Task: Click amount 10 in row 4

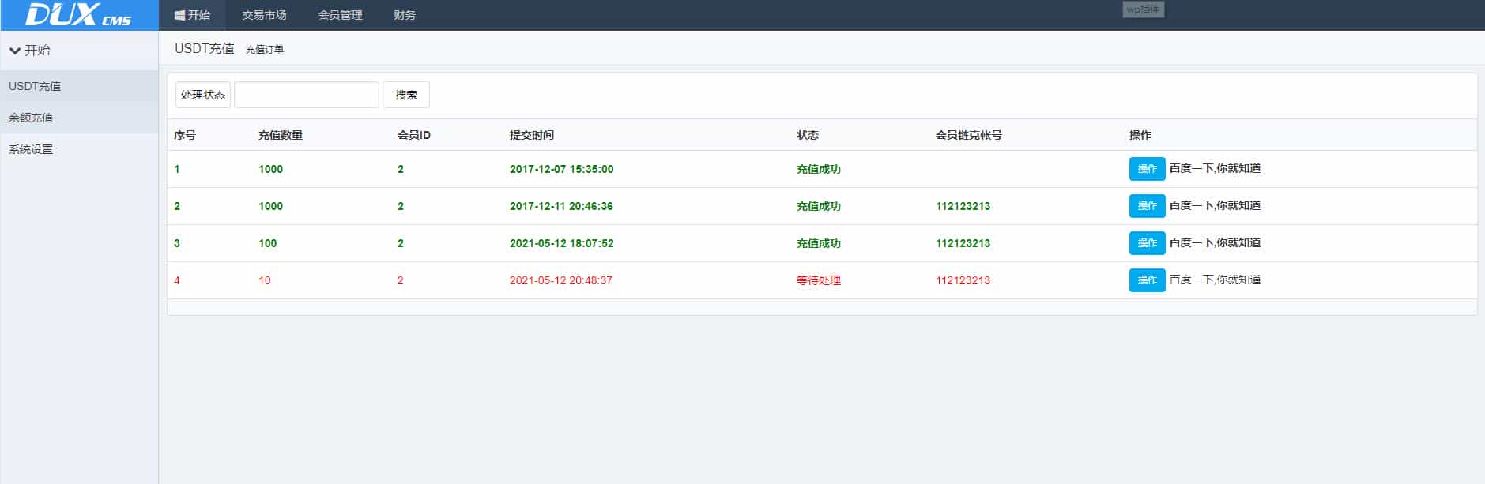Action: pyautogui.click(x=265, y=280)
